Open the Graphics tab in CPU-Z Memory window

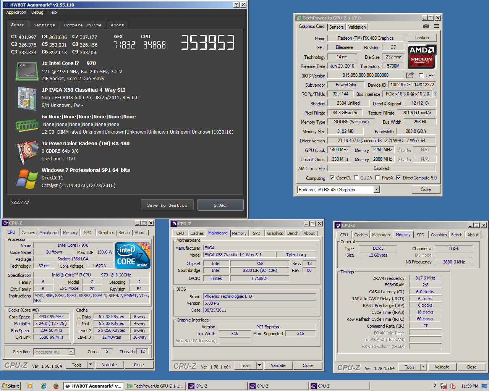[439, 235]
